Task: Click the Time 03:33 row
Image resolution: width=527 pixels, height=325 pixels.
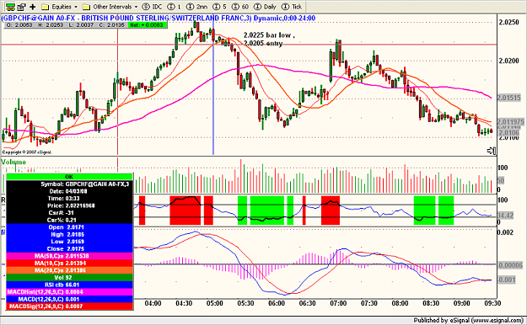Action: pos(69,199)
